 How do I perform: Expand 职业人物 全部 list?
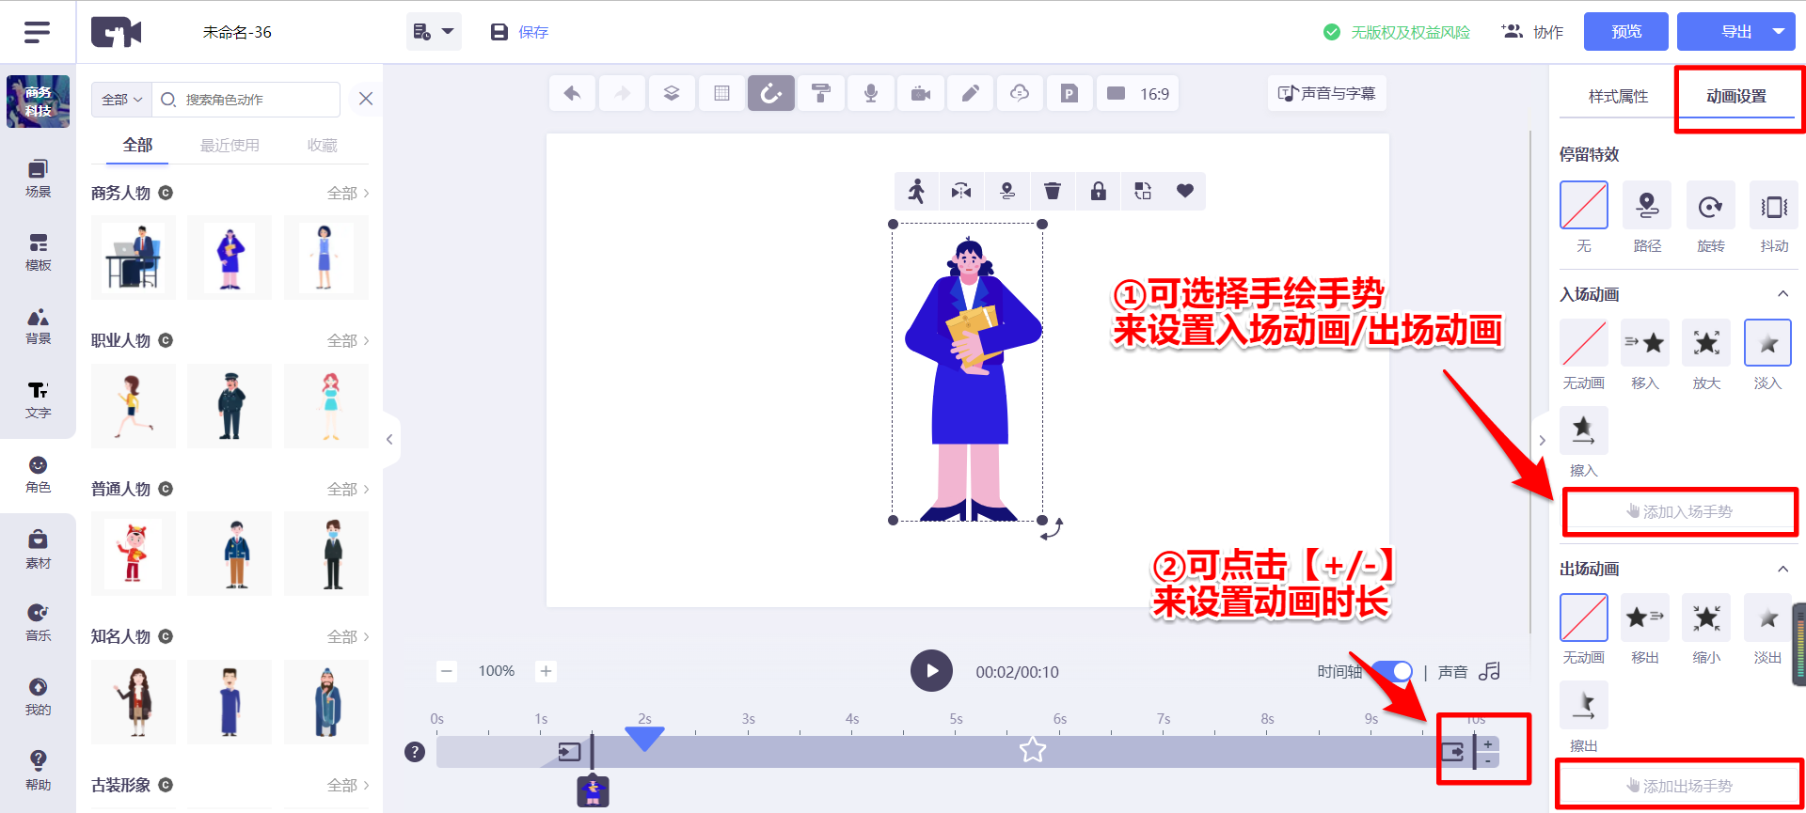pyautogui.click(x=348, y=340)
